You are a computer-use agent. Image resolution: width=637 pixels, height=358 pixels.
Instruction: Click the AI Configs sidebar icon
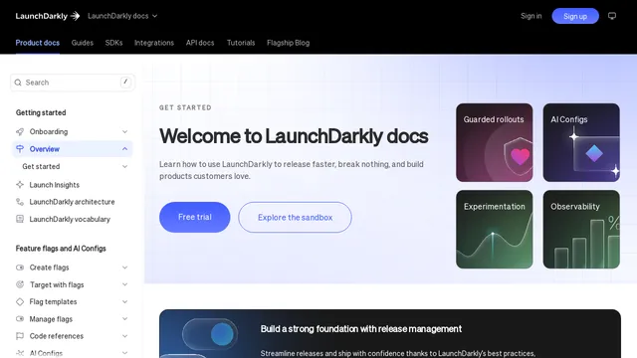click(20, 353)
